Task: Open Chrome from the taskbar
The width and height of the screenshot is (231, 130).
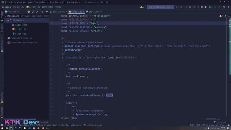Action: [38, 128]
